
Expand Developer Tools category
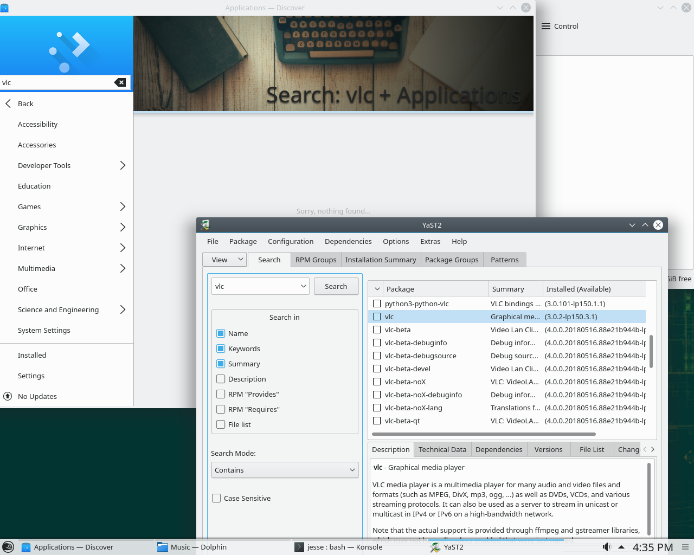coord(123,165)
